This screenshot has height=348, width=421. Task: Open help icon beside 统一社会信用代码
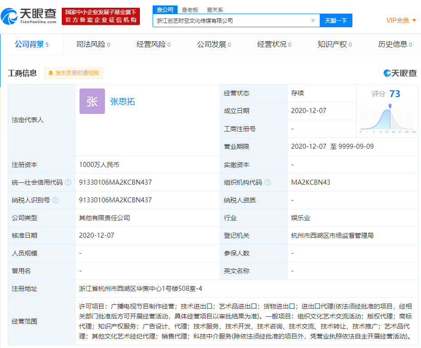tap(68, 182)
